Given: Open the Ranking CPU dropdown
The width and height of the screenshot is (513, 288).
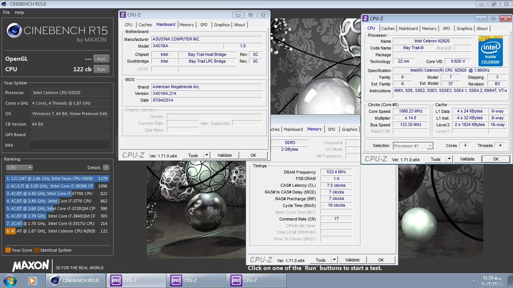Looking at the screenshot, I should pyautogui.click(x=19, y=168).
